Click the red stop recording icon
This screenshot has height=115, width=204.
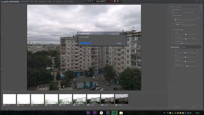pyautogui.click(x=112, y=1)
